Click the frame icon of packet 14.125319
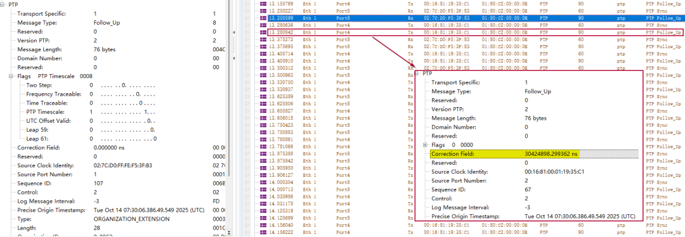The height and width of the screenshot is (237, 685). 263,211
